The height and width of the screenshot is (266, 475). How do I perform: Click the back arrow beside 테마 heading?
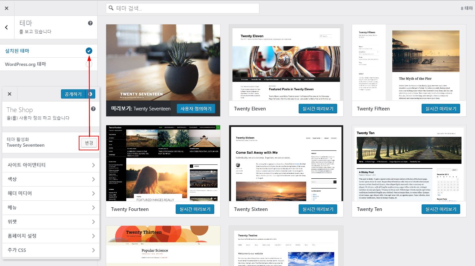click(x=7, y=27)
